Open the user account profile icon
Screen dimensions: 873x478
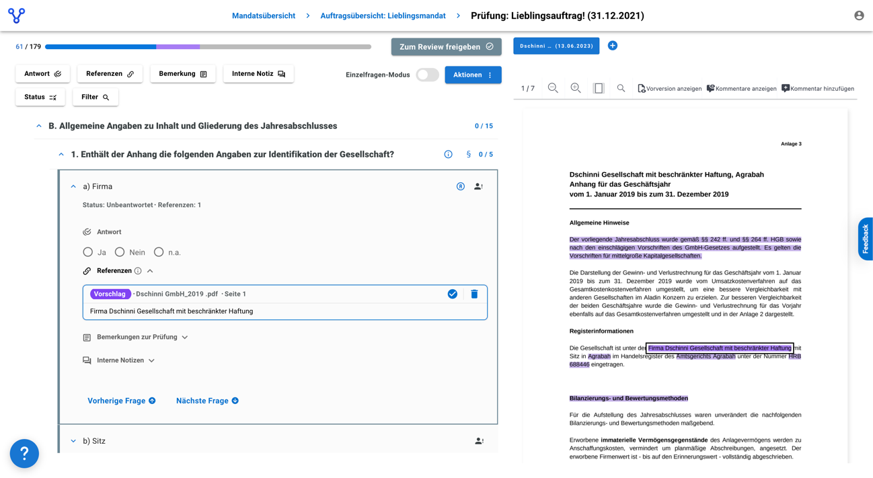tap(859, 15)
